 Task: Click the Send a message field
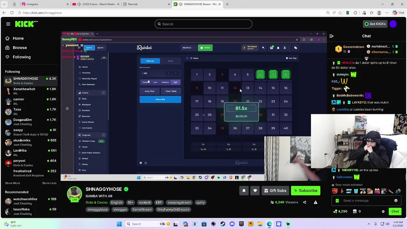[x=367, y=201]
